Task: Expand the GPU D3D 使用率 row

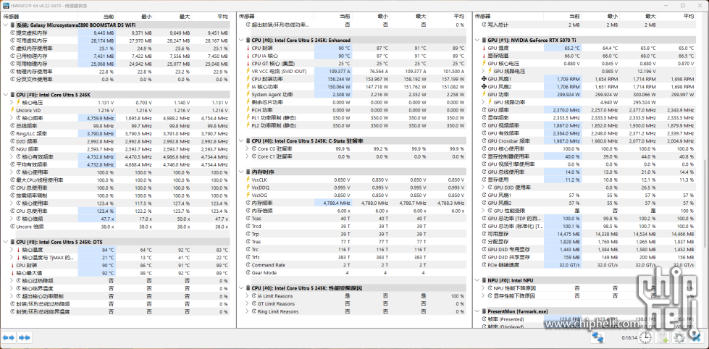Action: click(483, 188)
